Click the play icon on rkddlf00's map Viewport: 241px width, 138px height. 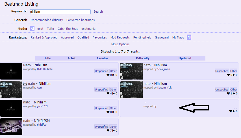coord(114,130)
